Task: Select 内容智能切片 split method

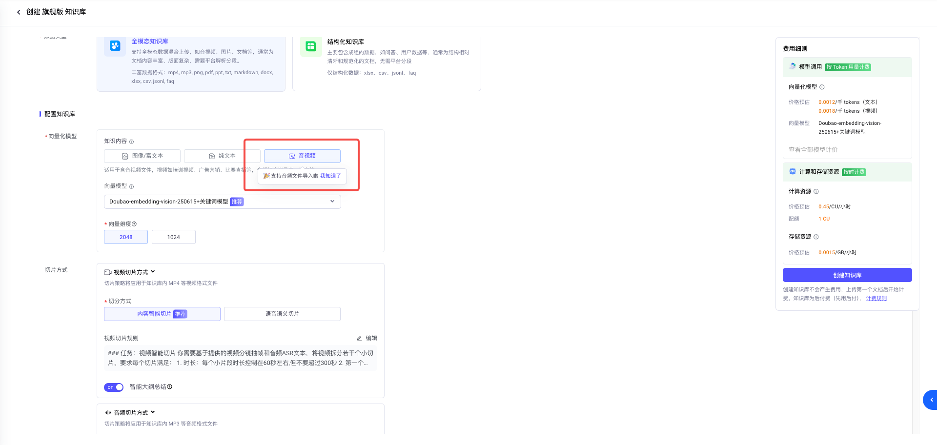Action: coord(162,314)
